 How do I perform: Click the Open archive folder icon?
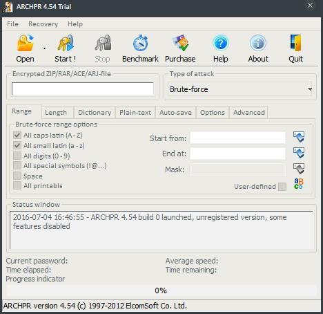(x=25, y=43)
